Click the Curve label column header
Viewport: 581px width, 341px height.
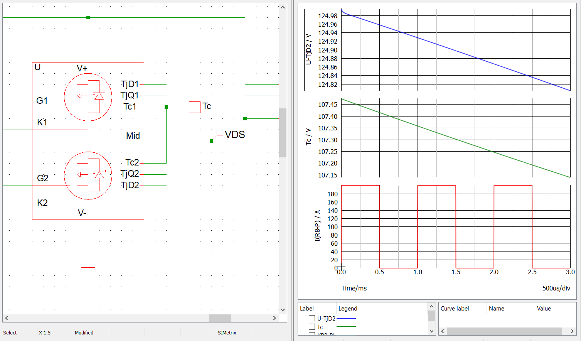tap(455, 309)
